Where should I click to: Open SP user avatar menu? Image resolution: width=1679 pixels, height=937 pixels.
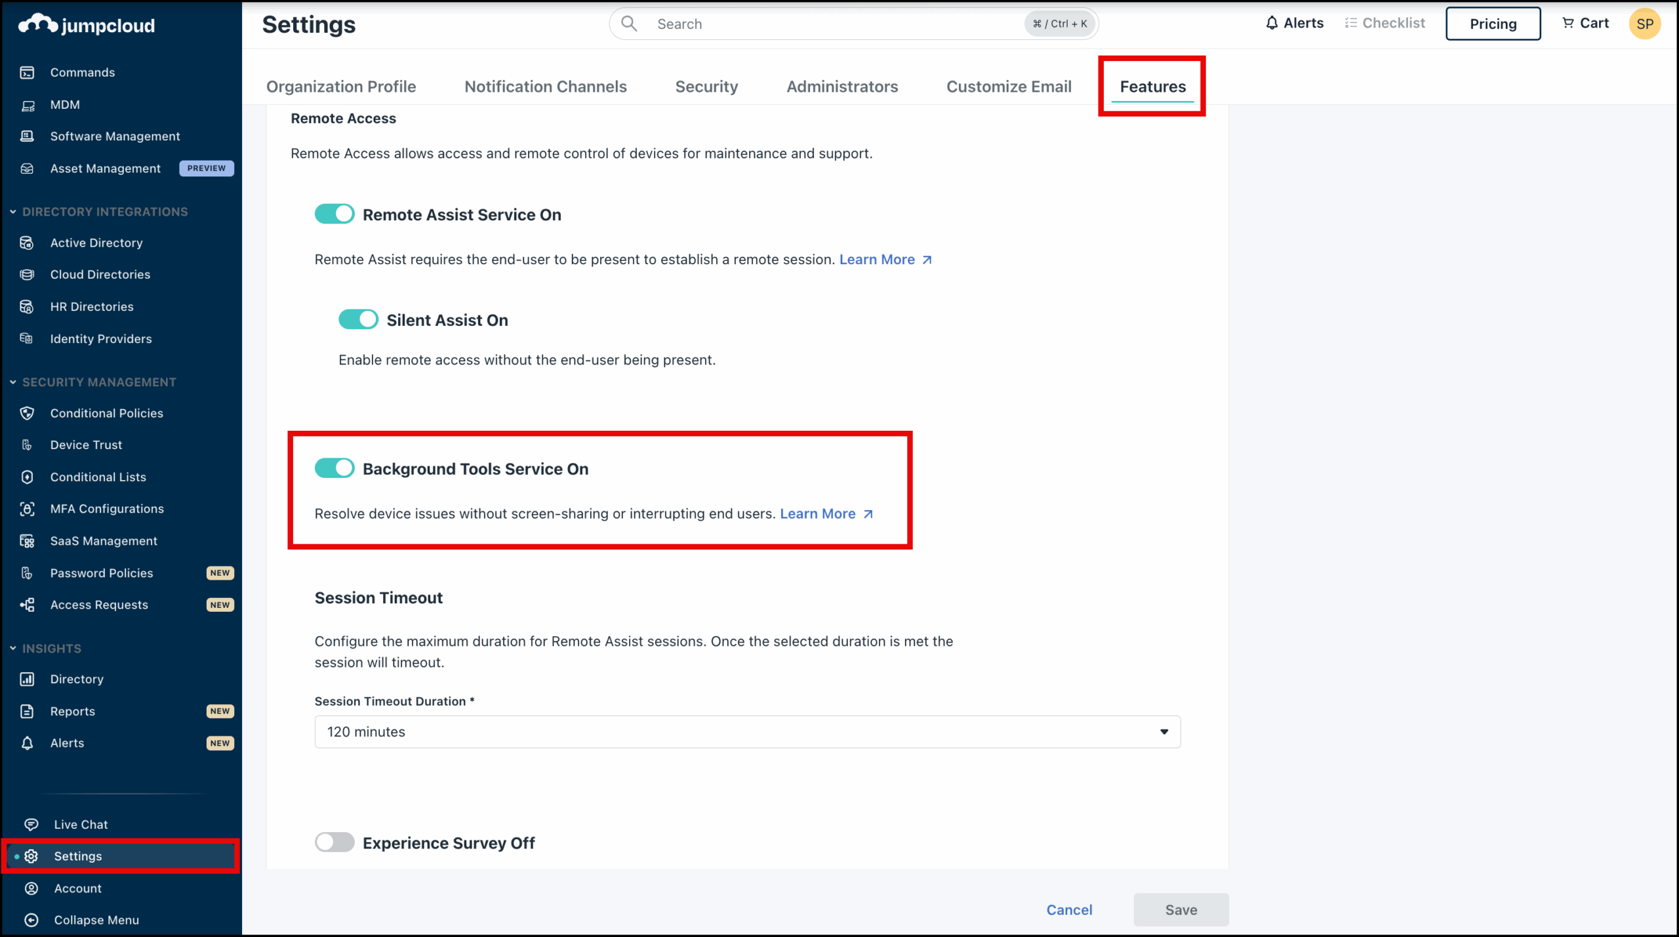pos(1645,24)
